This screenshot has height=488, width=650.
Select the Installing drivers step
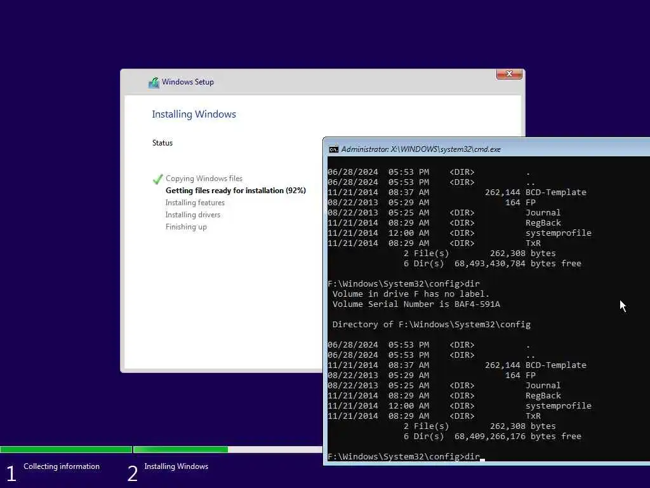[193, 215]
